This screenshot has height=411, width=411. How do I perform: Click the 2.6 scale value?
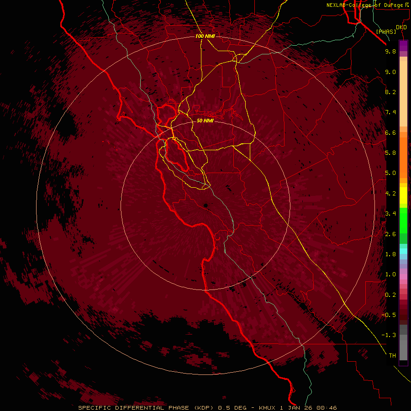[x=390, y=234]
